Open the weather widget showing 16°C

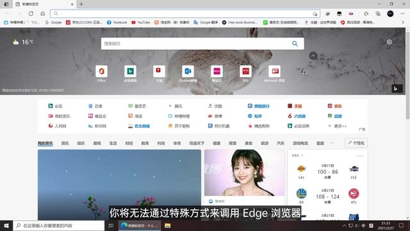[23, 42]
